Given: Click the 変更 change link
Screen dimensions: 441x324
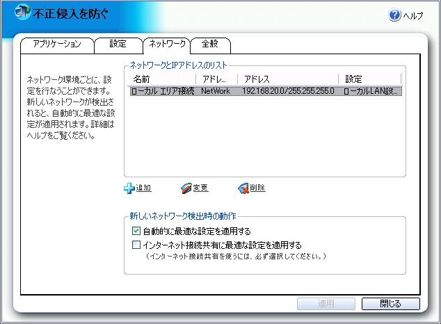Looking at the screenshot, I should tap(200, 188).
